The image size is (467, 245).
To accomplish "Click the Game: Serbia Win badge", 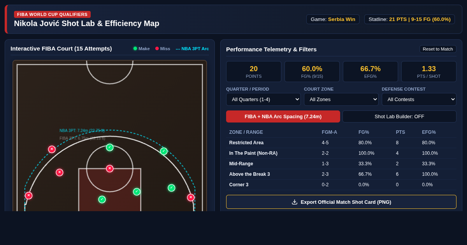I will click(333, 19).
